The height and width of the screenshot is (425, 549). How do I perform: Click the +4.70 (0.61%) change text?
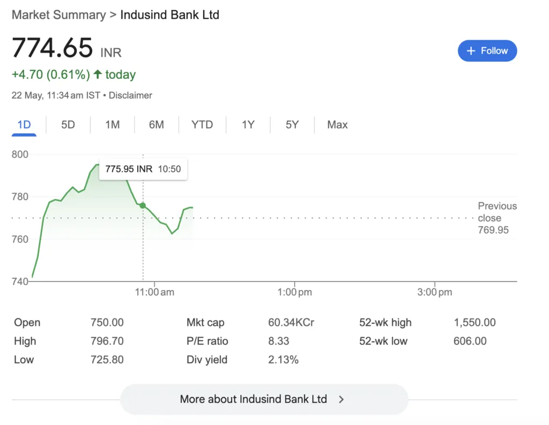point(51,74)
